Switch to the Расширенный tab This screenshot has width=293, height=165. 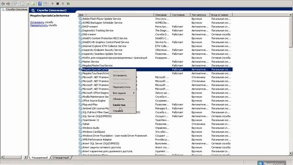pos(40,158)
